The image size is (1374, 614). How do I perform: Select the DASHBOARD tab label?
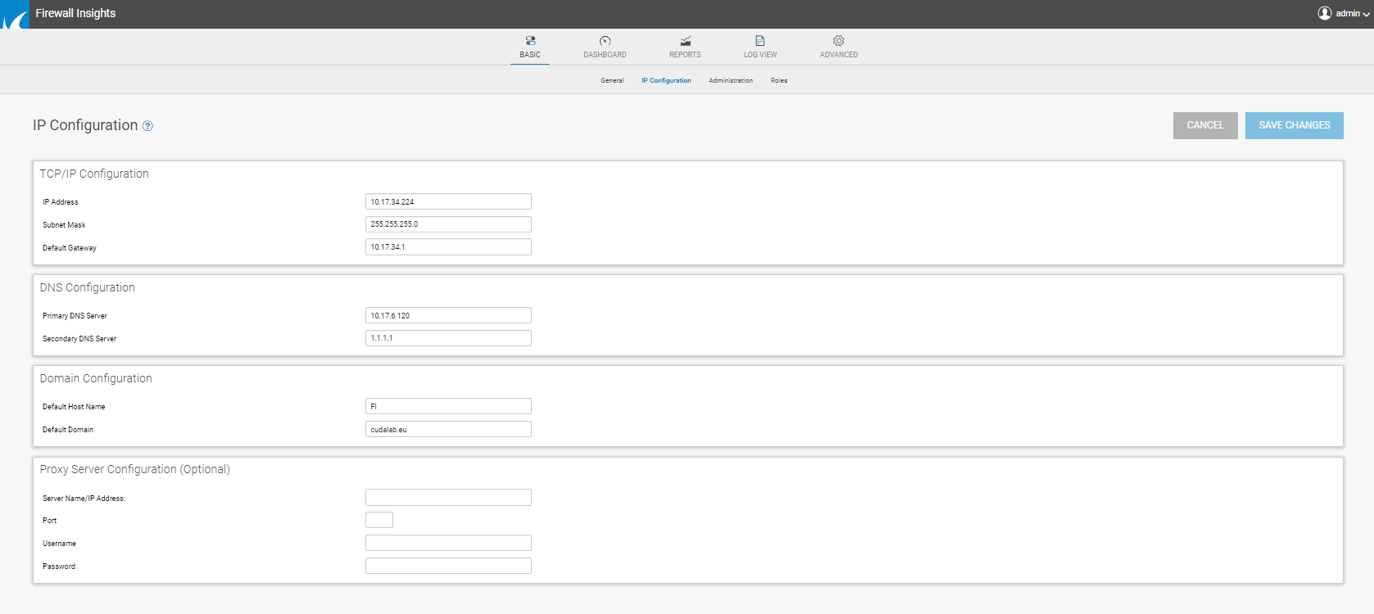click(605, 55)
